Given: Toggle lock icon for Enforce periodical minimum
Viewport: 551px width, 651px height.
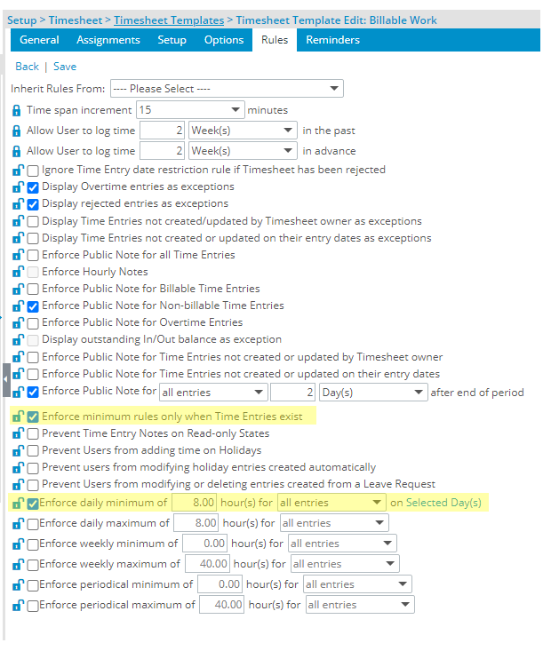Looking at the screenshot, I should point(18,584).
